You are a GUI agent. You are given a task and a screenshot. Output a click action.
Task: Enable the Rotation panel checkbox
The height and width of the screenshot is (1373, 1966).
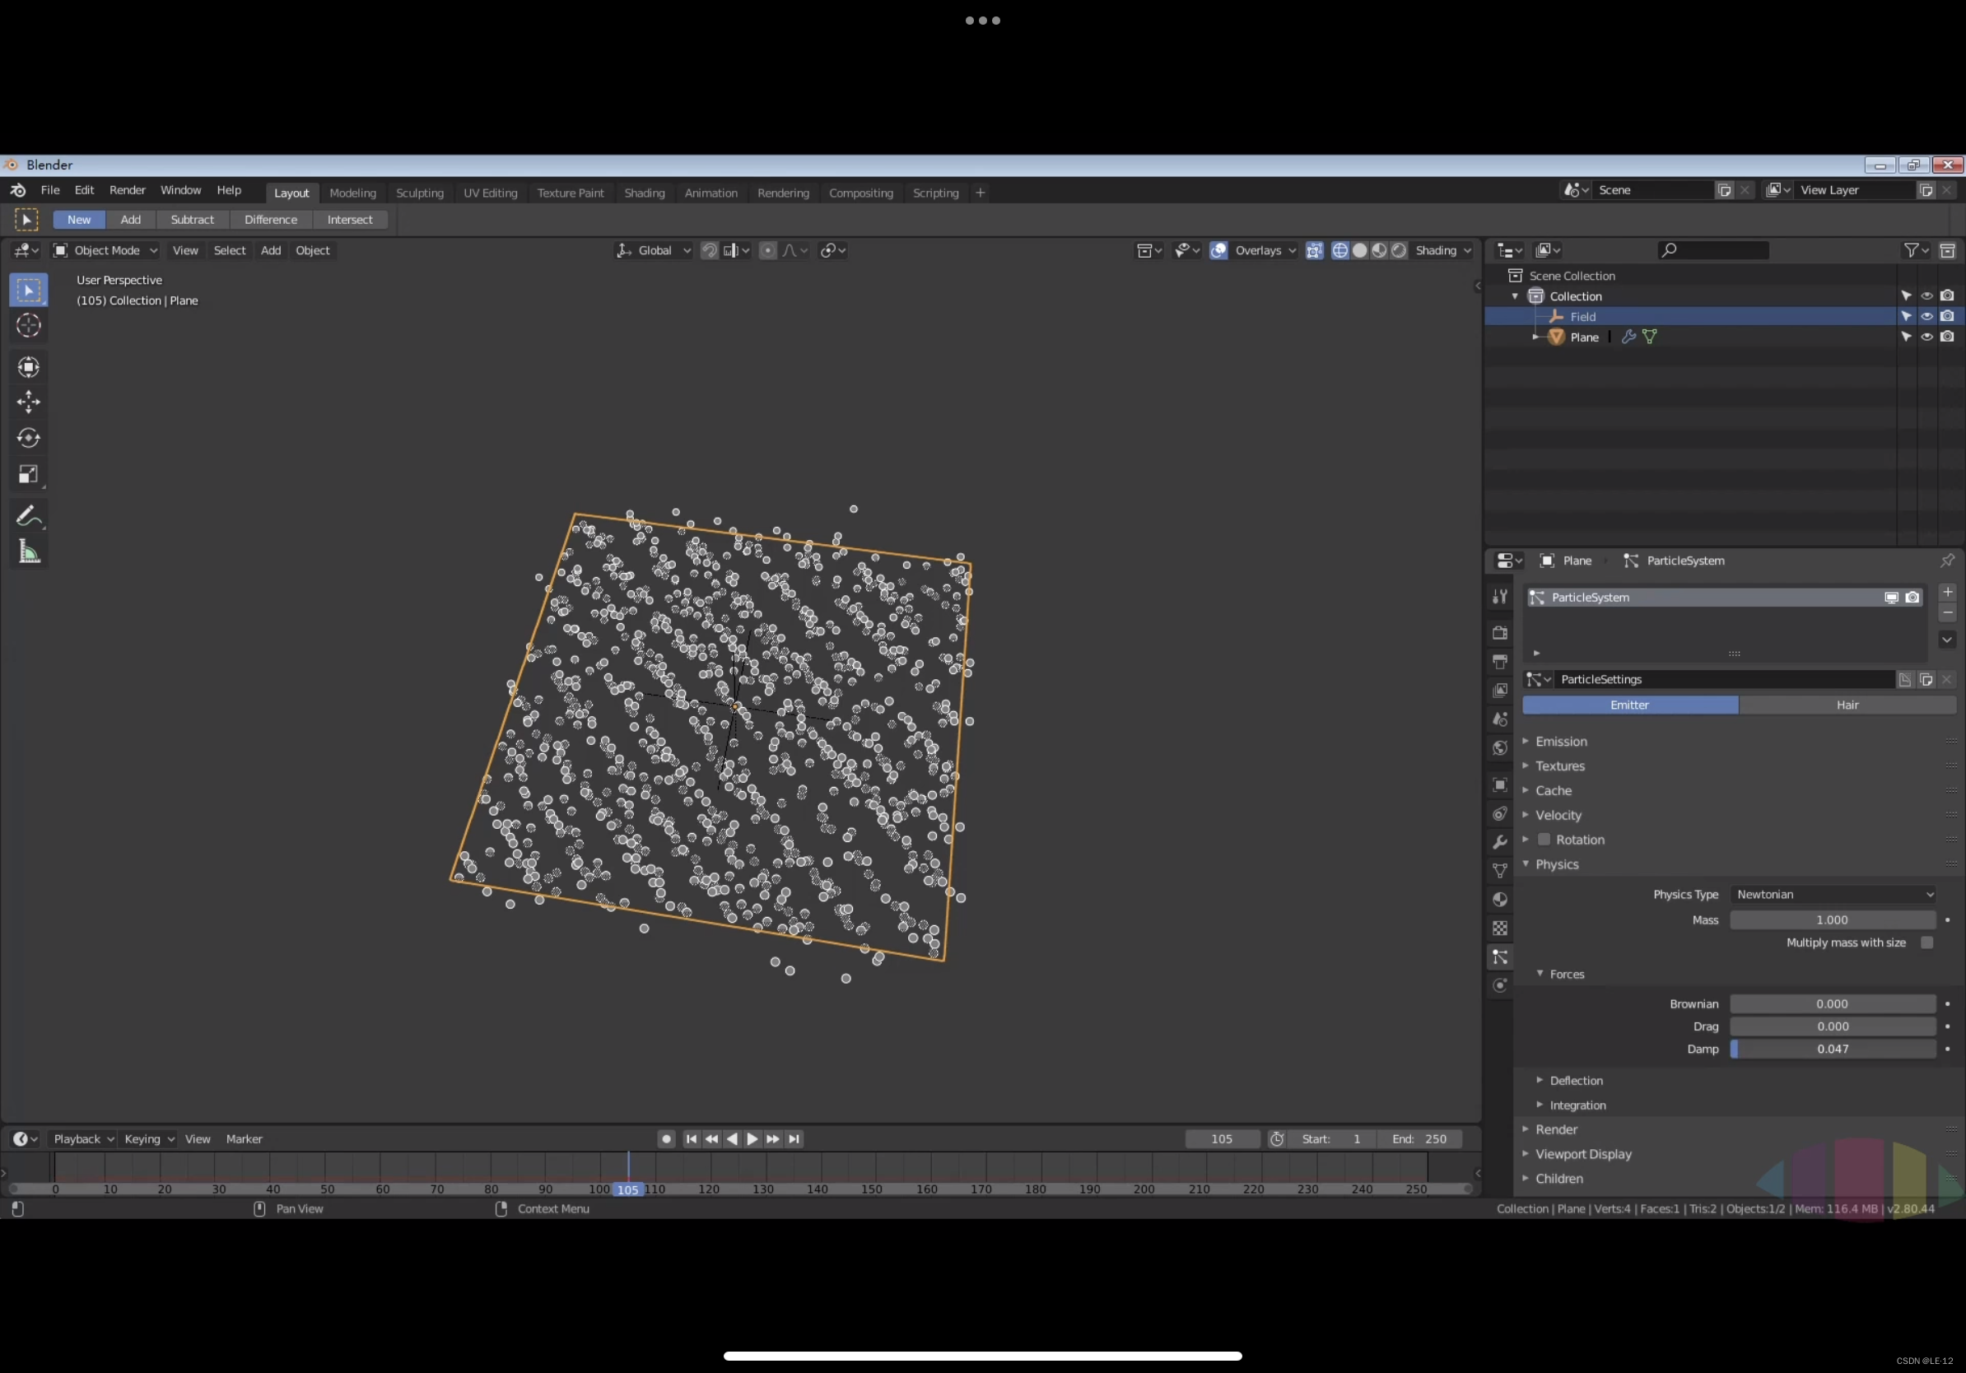[x=1544, y=840]
